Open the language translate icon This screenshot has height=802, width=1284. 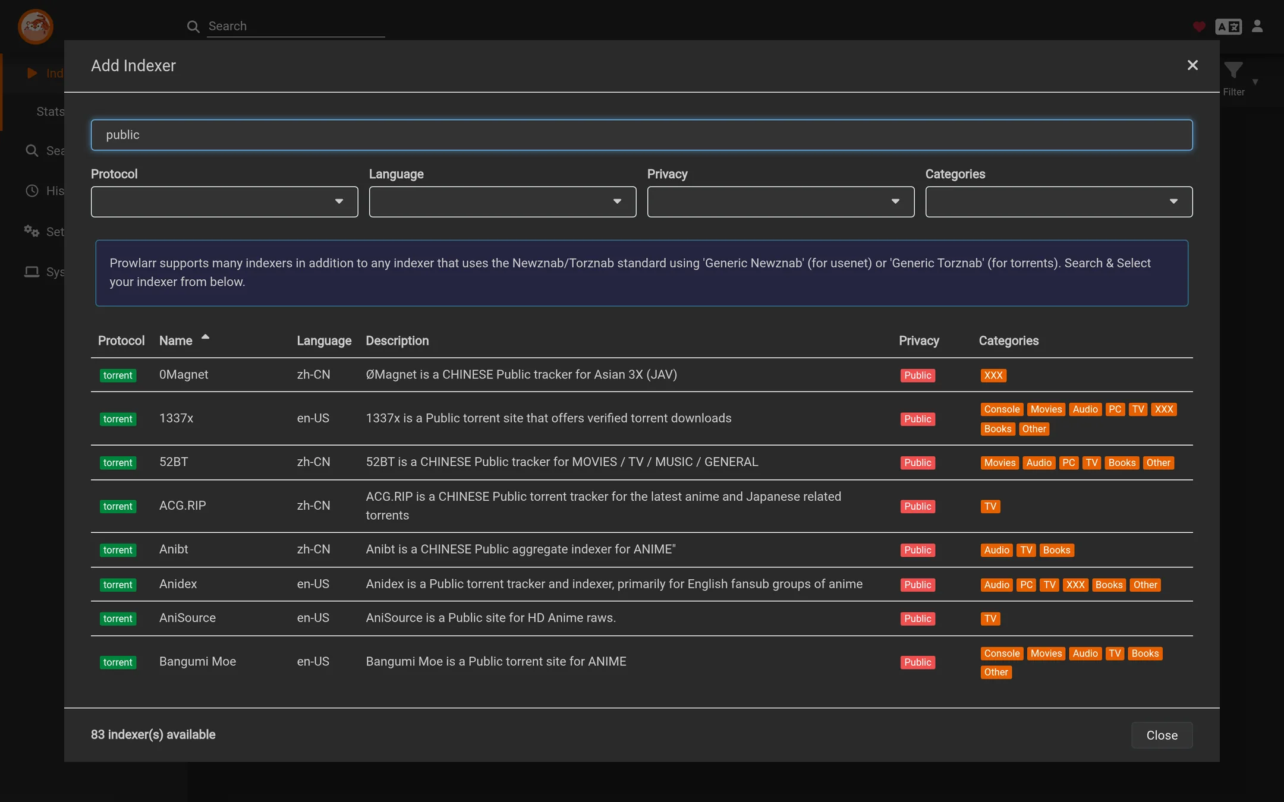click(x=1229, y=27)
